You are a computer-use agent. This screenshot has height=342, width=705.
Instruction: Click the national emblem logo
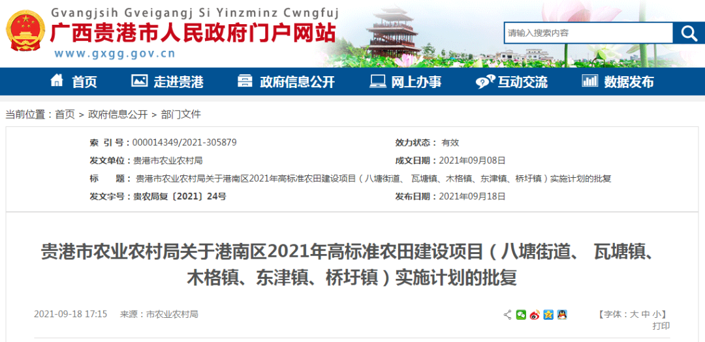pyautogui.click(x=26, y=31)
